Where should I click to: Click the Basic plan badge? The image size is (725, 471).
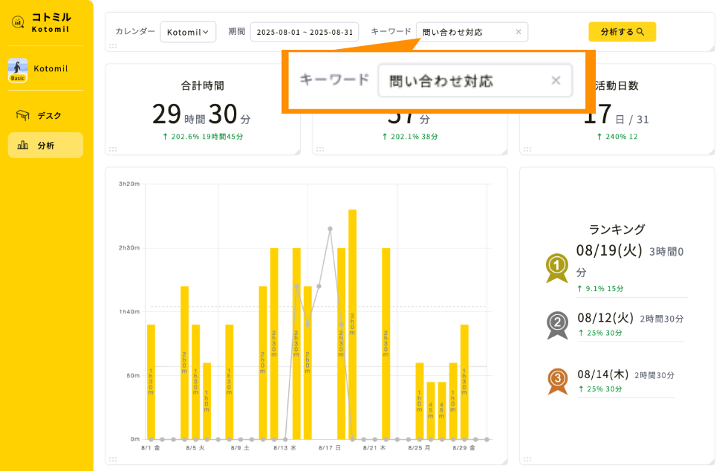[x=18, y=78]
